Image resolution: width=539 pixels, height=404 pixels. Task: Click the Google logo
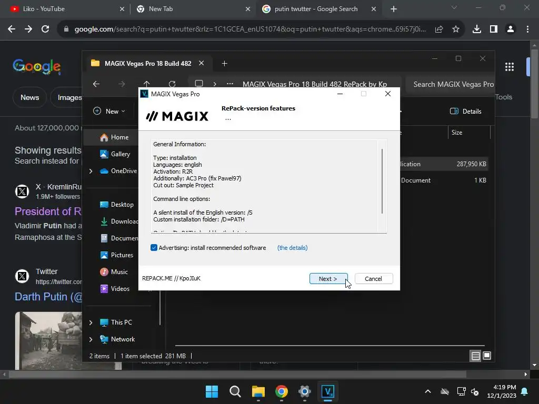tap(37, 66)
